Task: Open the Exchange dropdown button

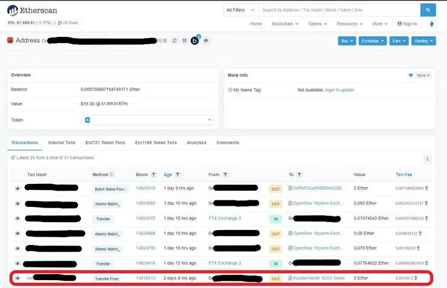Action: (373, 41)
